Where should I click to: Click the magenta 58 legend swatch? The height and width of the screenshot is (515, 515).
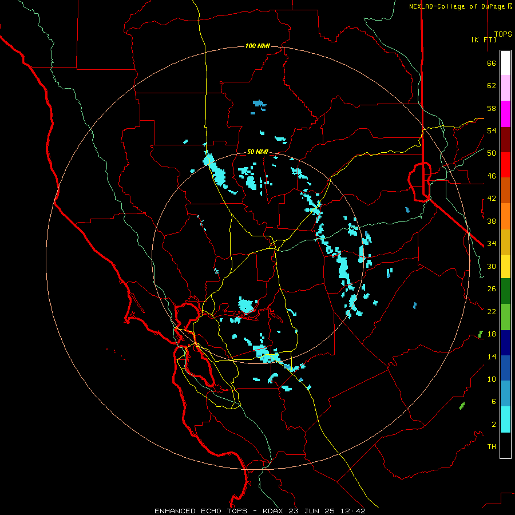pyautogui.click(x=505, y=114)
